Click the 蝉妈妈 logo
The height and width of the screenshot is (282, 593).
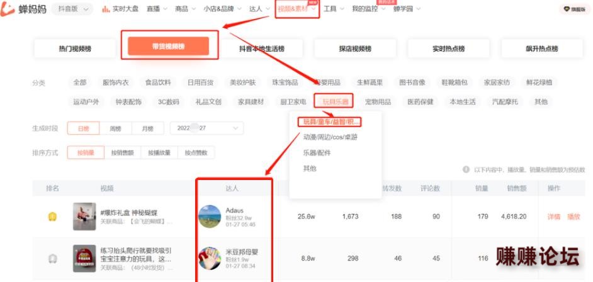pyautogui.click(x=23, y=9)
